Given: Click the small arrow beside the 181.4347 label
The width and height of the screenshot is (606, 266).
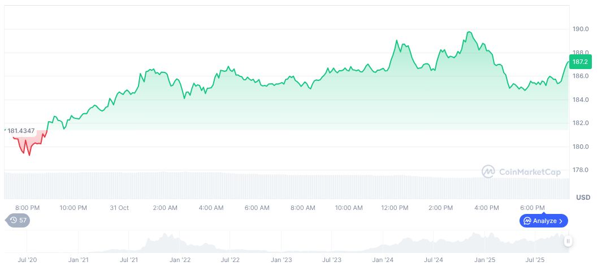Looking at the screenshot, I should [5, 130].
